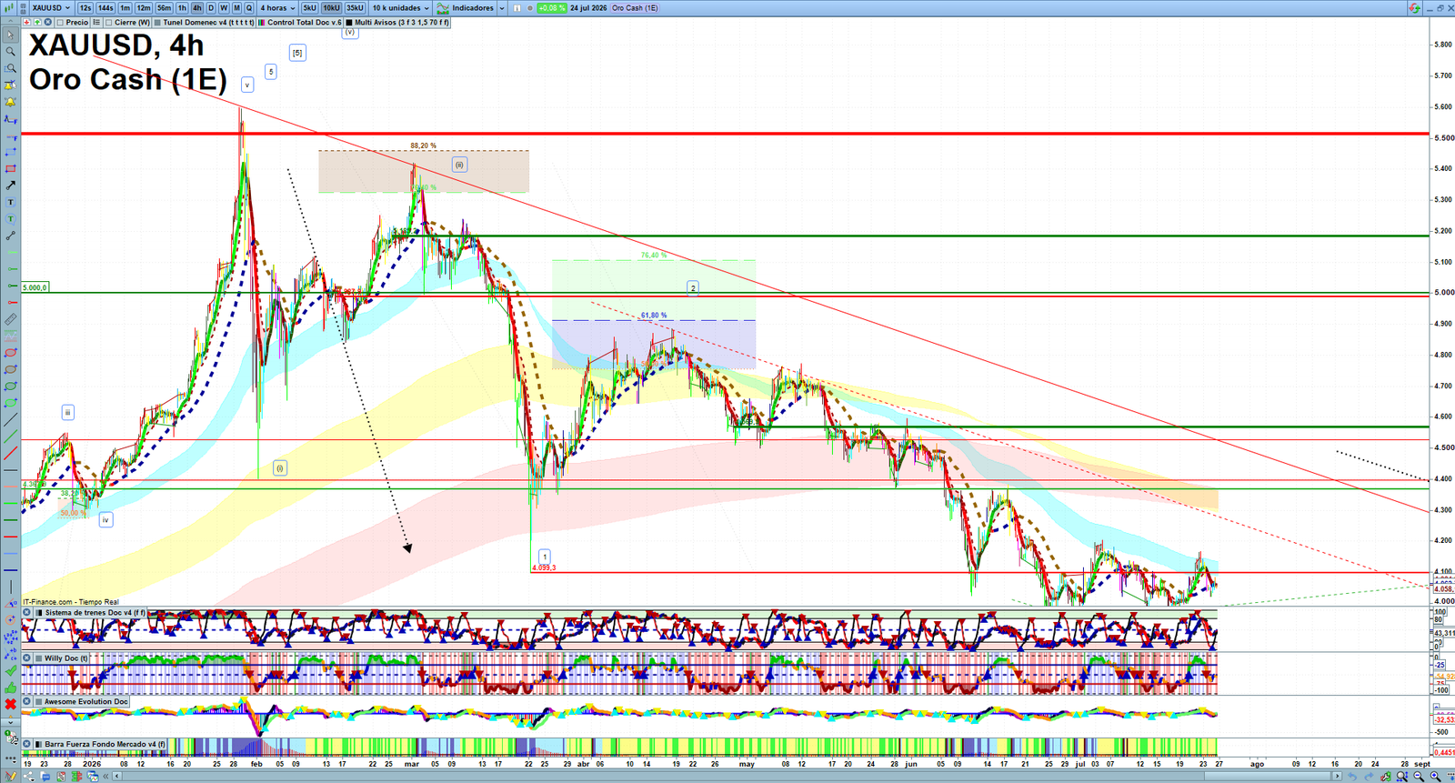Image resolution: width=1455 pixels, height=783 pixels.
Task: Pick the yellow alert bell tool
Action: pos(10,102)
